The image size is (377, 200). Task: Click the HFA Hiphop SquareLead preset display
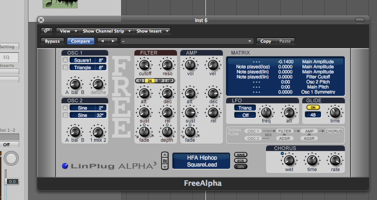201,161
